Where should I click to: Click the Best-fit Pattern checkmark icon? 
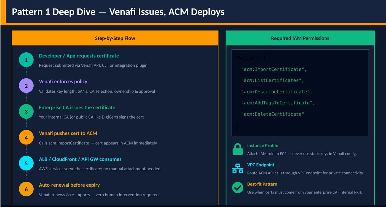[x=237, y=188]
